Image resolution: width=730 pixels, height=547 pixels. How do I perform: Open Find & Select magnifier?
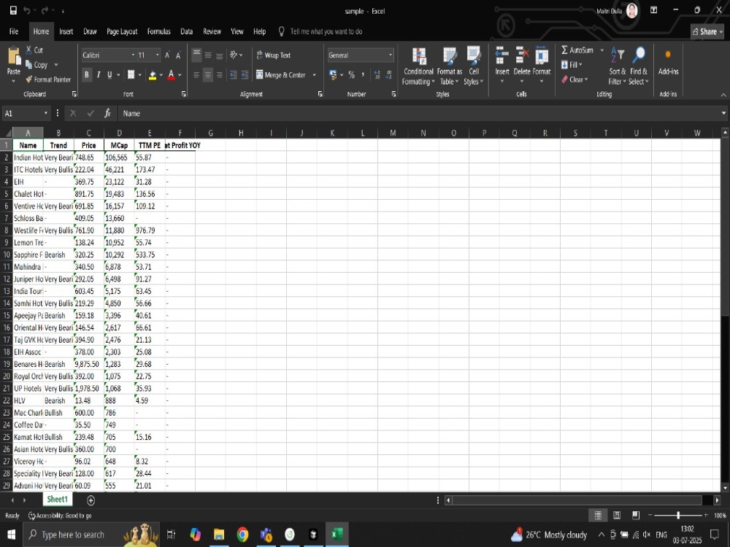(639, 65)
